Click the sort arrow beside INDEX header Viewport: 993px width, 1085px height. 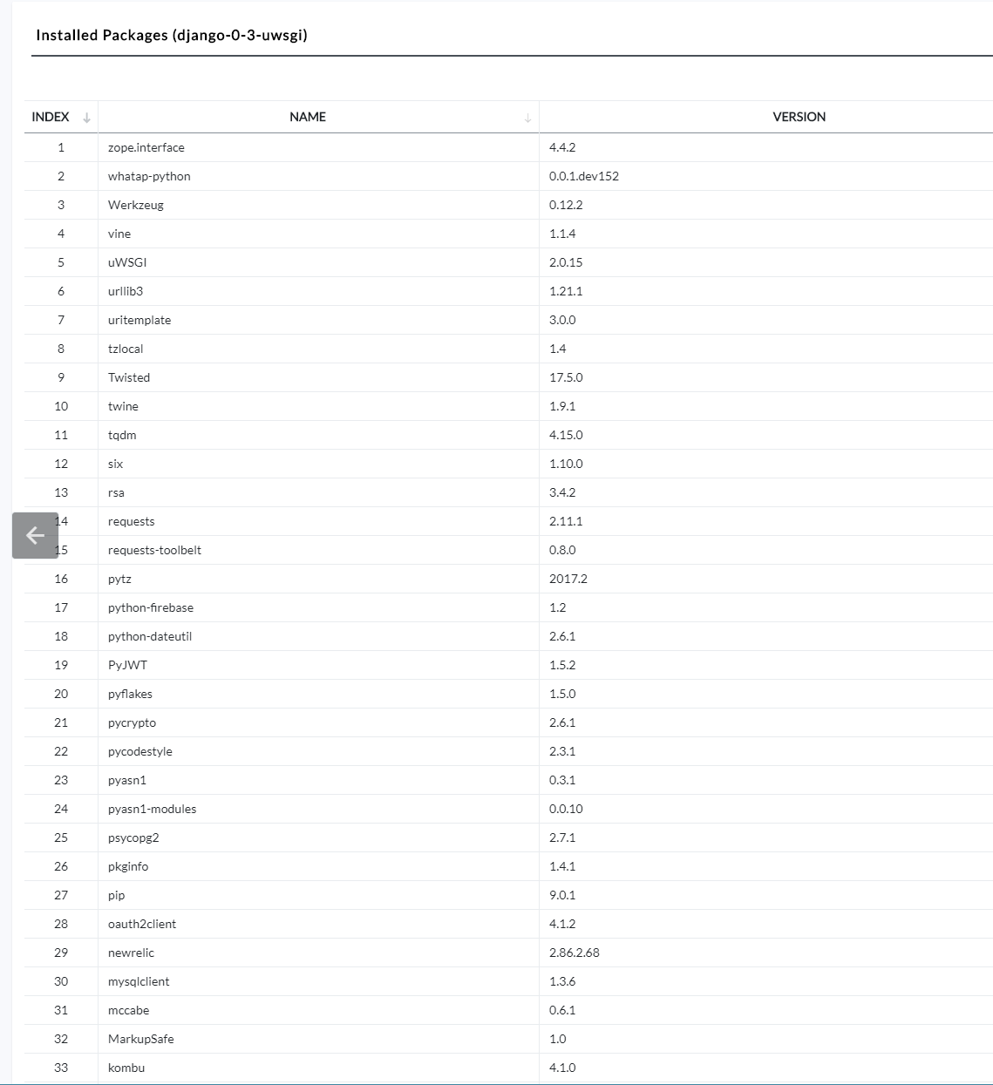click(86, 116)
